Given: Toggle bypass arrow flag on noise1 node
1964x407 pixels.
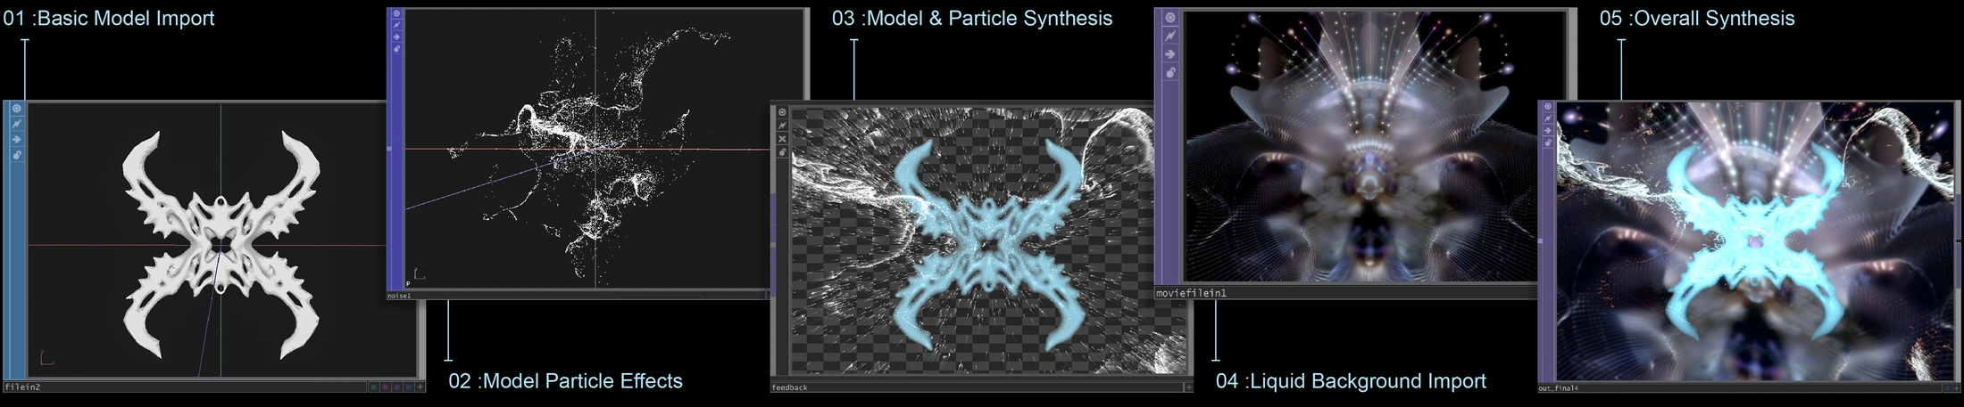Looking at the screenshot, I should point(397,37).
